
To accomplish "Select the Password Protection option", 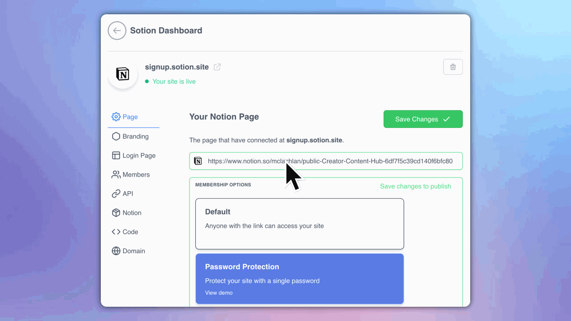I will 299,279.
